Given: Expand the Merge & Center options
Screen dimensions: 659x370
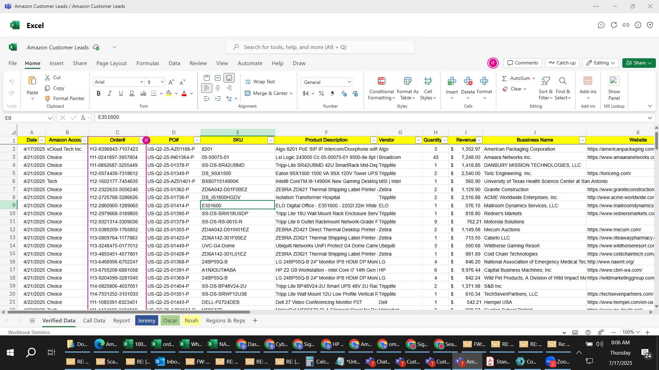Looking at the screenshot, I should 291,93.
